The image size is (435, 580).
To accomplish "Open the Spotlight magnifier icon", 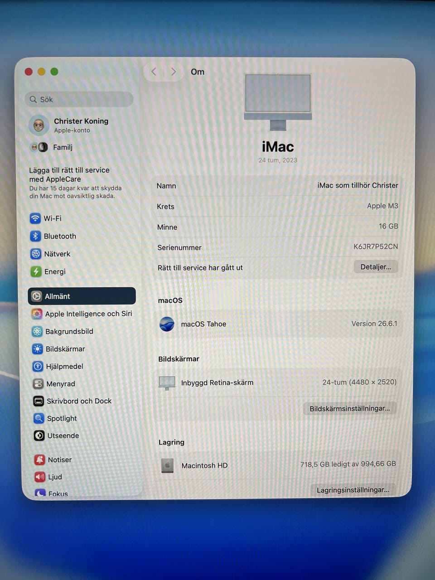I will (x=39, y=418).
